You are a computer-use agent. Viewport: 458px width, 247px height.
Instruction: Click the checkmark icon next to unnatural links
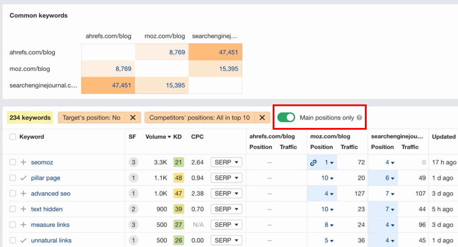coord(23,240)
